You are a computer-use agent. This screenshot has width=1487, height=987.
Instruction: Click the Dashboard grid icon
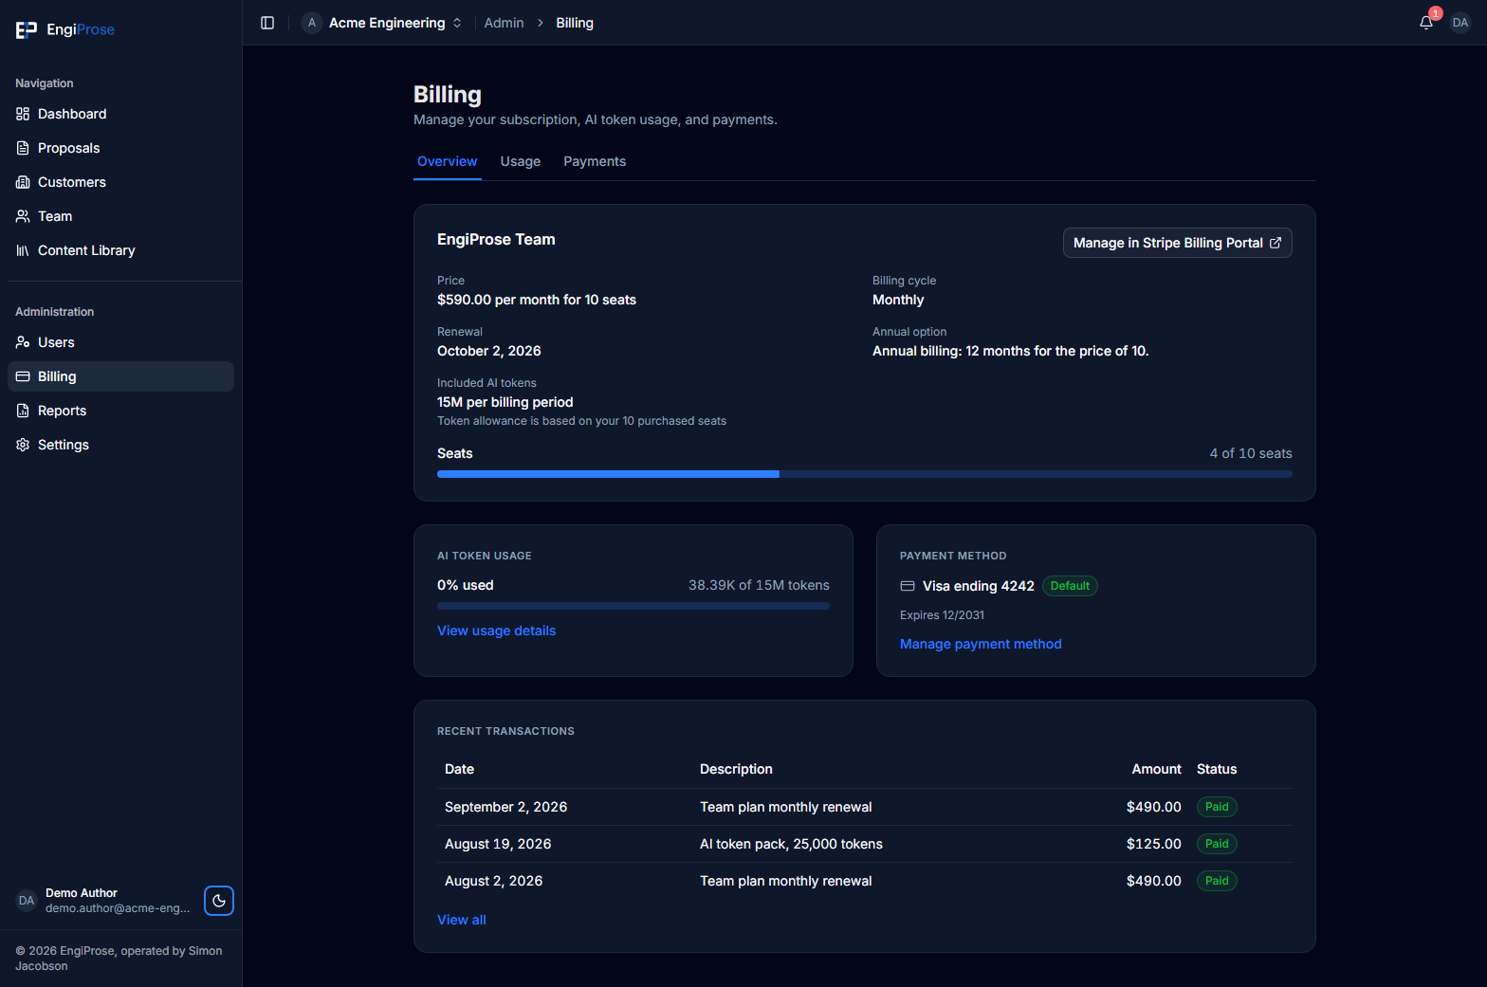[x=23, y=114]
